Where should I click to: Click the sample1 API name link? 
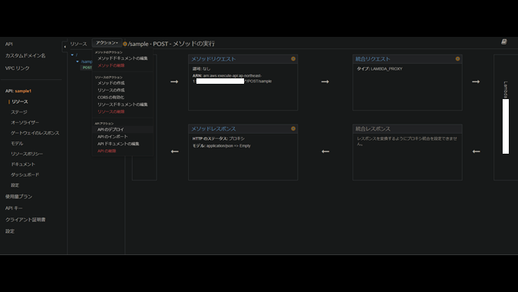tap(23, 91)
